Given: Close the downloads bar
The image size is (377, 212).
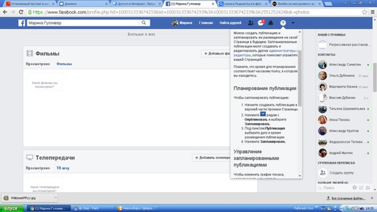Looking at the screenshot, I should click(x=372, y=198).
